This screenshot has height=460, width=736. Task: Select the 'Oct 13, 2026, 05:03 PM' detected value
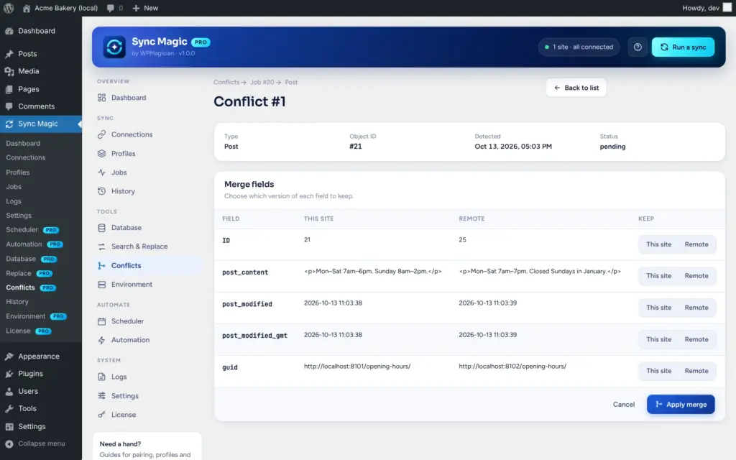(513, 147)
